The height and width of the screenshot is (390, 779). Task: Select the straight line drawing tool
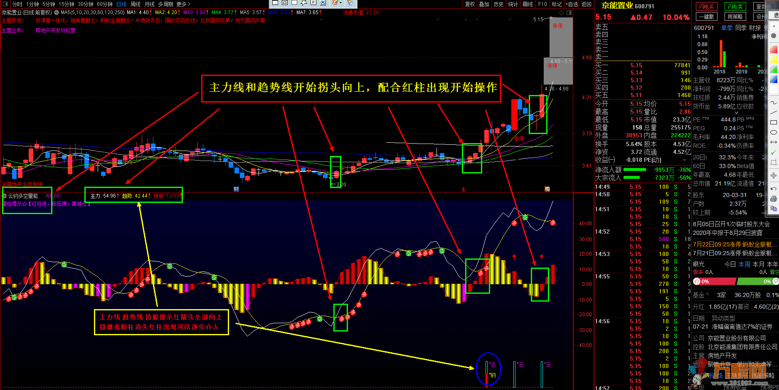774,112
